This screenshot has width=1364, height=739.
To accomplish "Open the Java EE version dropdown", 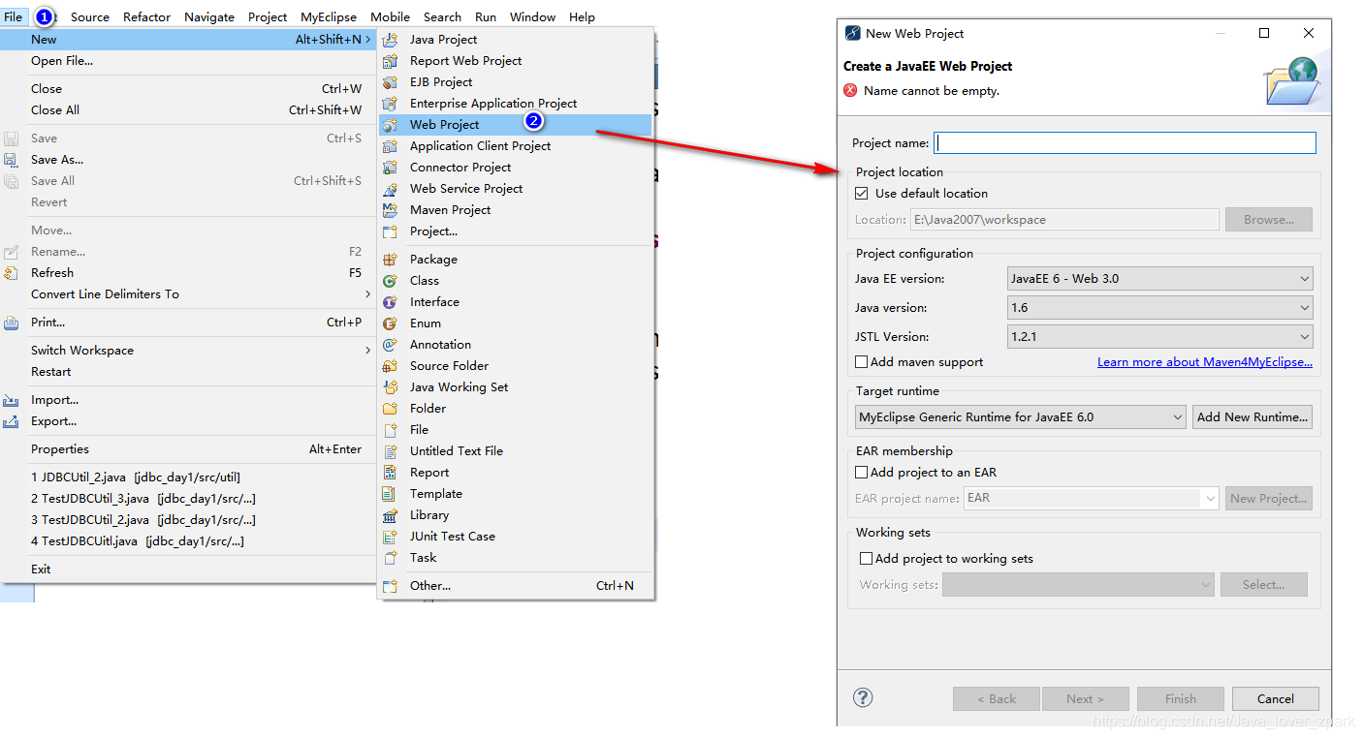I will 1160,279.
